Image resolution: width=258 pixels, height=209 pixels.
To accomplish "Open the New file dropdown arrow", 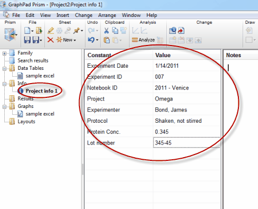I will pyautogui.click(x=32, y=31).
